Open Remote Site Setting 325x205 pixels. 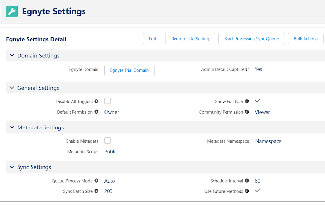click(x=190, y=39)
